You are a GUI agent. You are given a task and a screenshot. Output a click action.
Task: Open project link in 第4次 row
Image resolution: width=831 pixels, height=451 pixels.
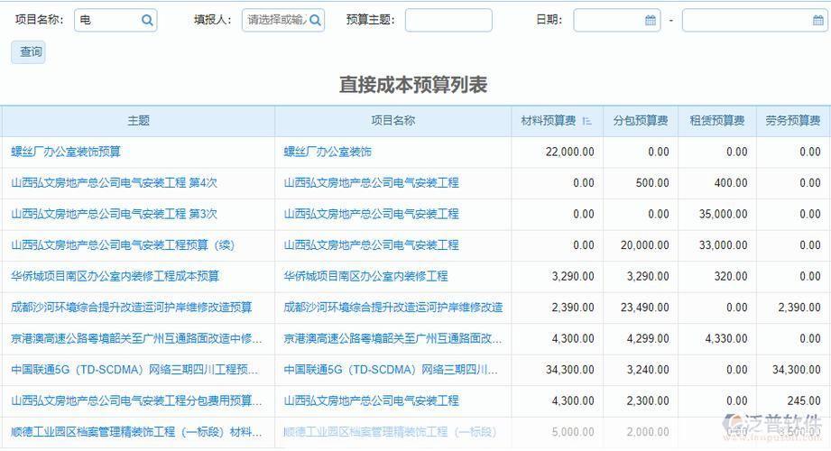(371, 183)
